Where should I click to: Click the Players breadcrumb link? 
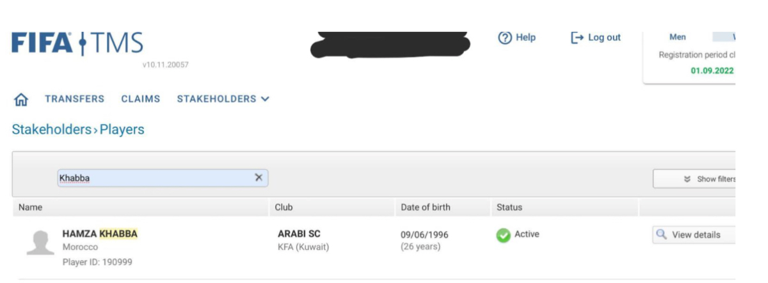coord(122,130)
